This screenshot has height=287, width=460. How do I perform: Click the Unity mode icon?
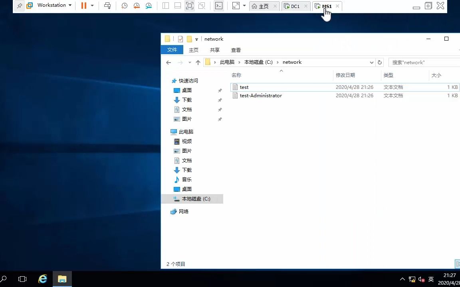click(x=202, y=6)
